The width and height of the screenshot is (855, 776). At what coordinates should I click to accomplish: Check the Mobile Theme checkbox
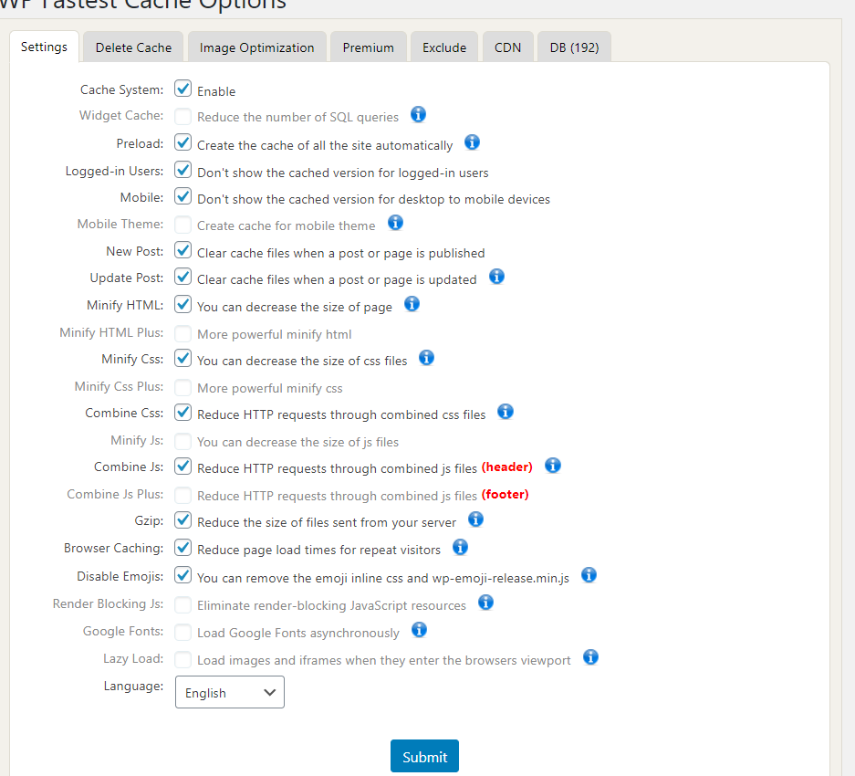[183, 225]
